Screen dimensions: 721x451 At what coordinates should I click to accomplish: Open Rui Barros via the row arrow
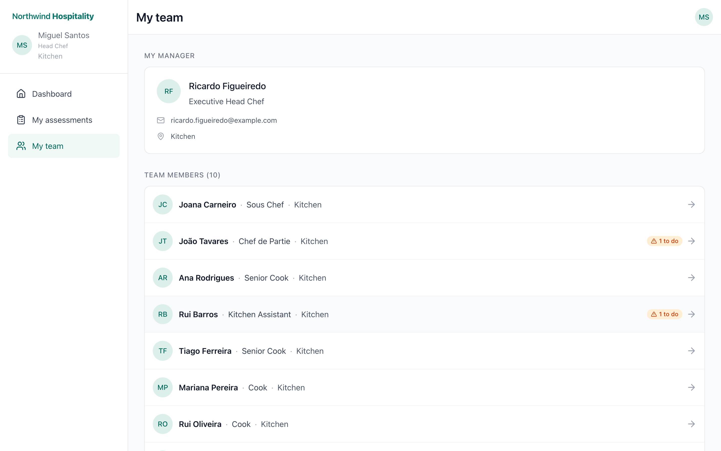click(x=691, y=314)
